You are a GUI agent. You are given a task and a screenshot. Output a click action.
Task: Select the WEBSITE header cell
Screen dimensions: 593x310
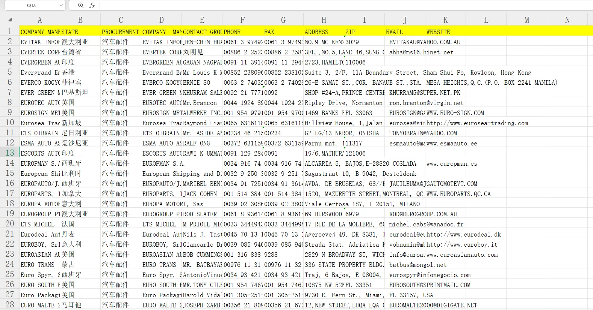(x=445, y=32)
